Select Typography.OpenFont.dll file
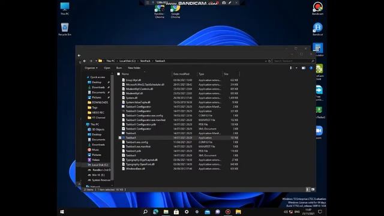The image size is (384, 216). pos(140,164)
